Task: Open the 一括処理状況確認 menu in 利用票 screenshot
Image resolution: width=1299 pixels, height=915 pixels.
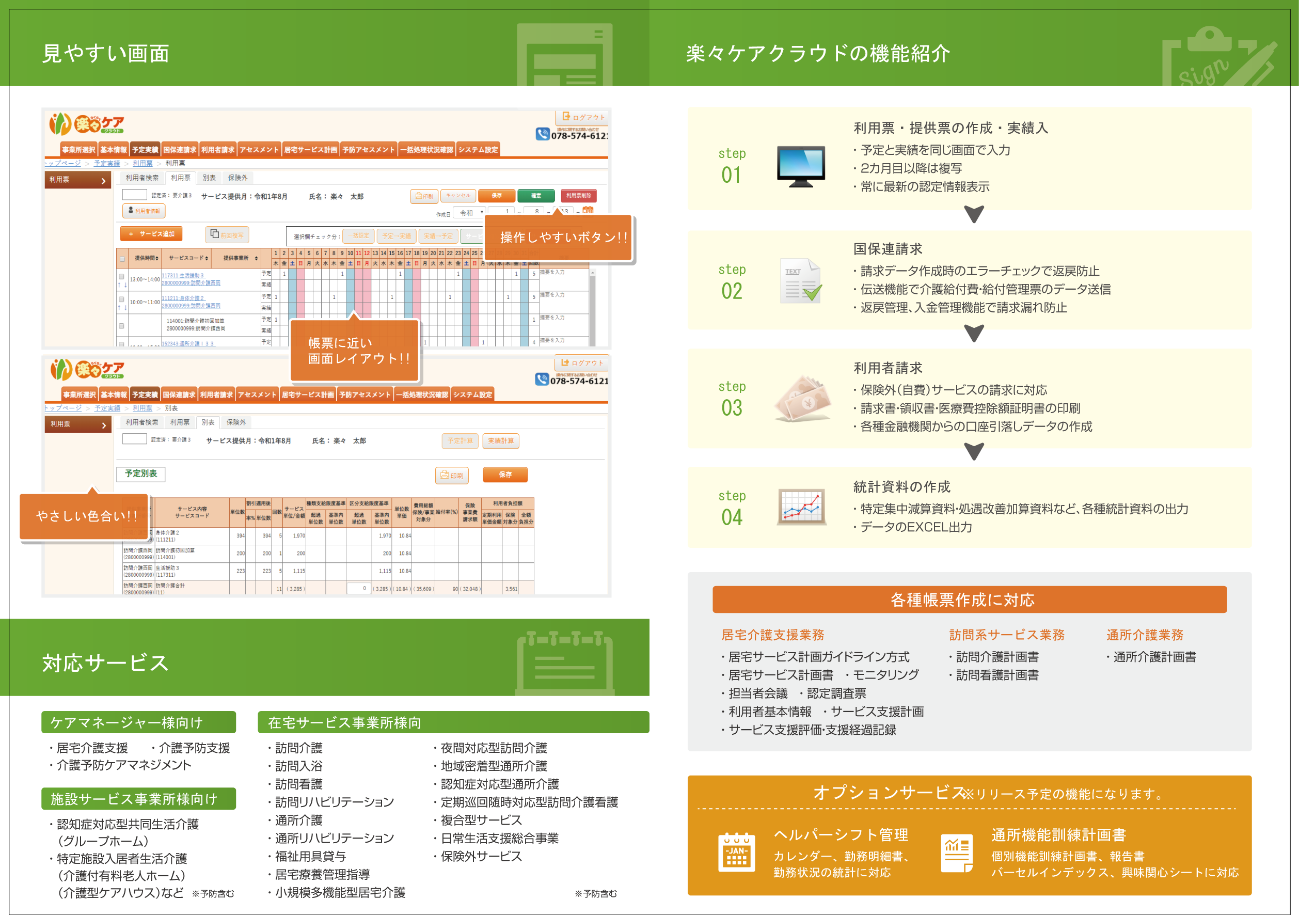Action: point(426,149)
